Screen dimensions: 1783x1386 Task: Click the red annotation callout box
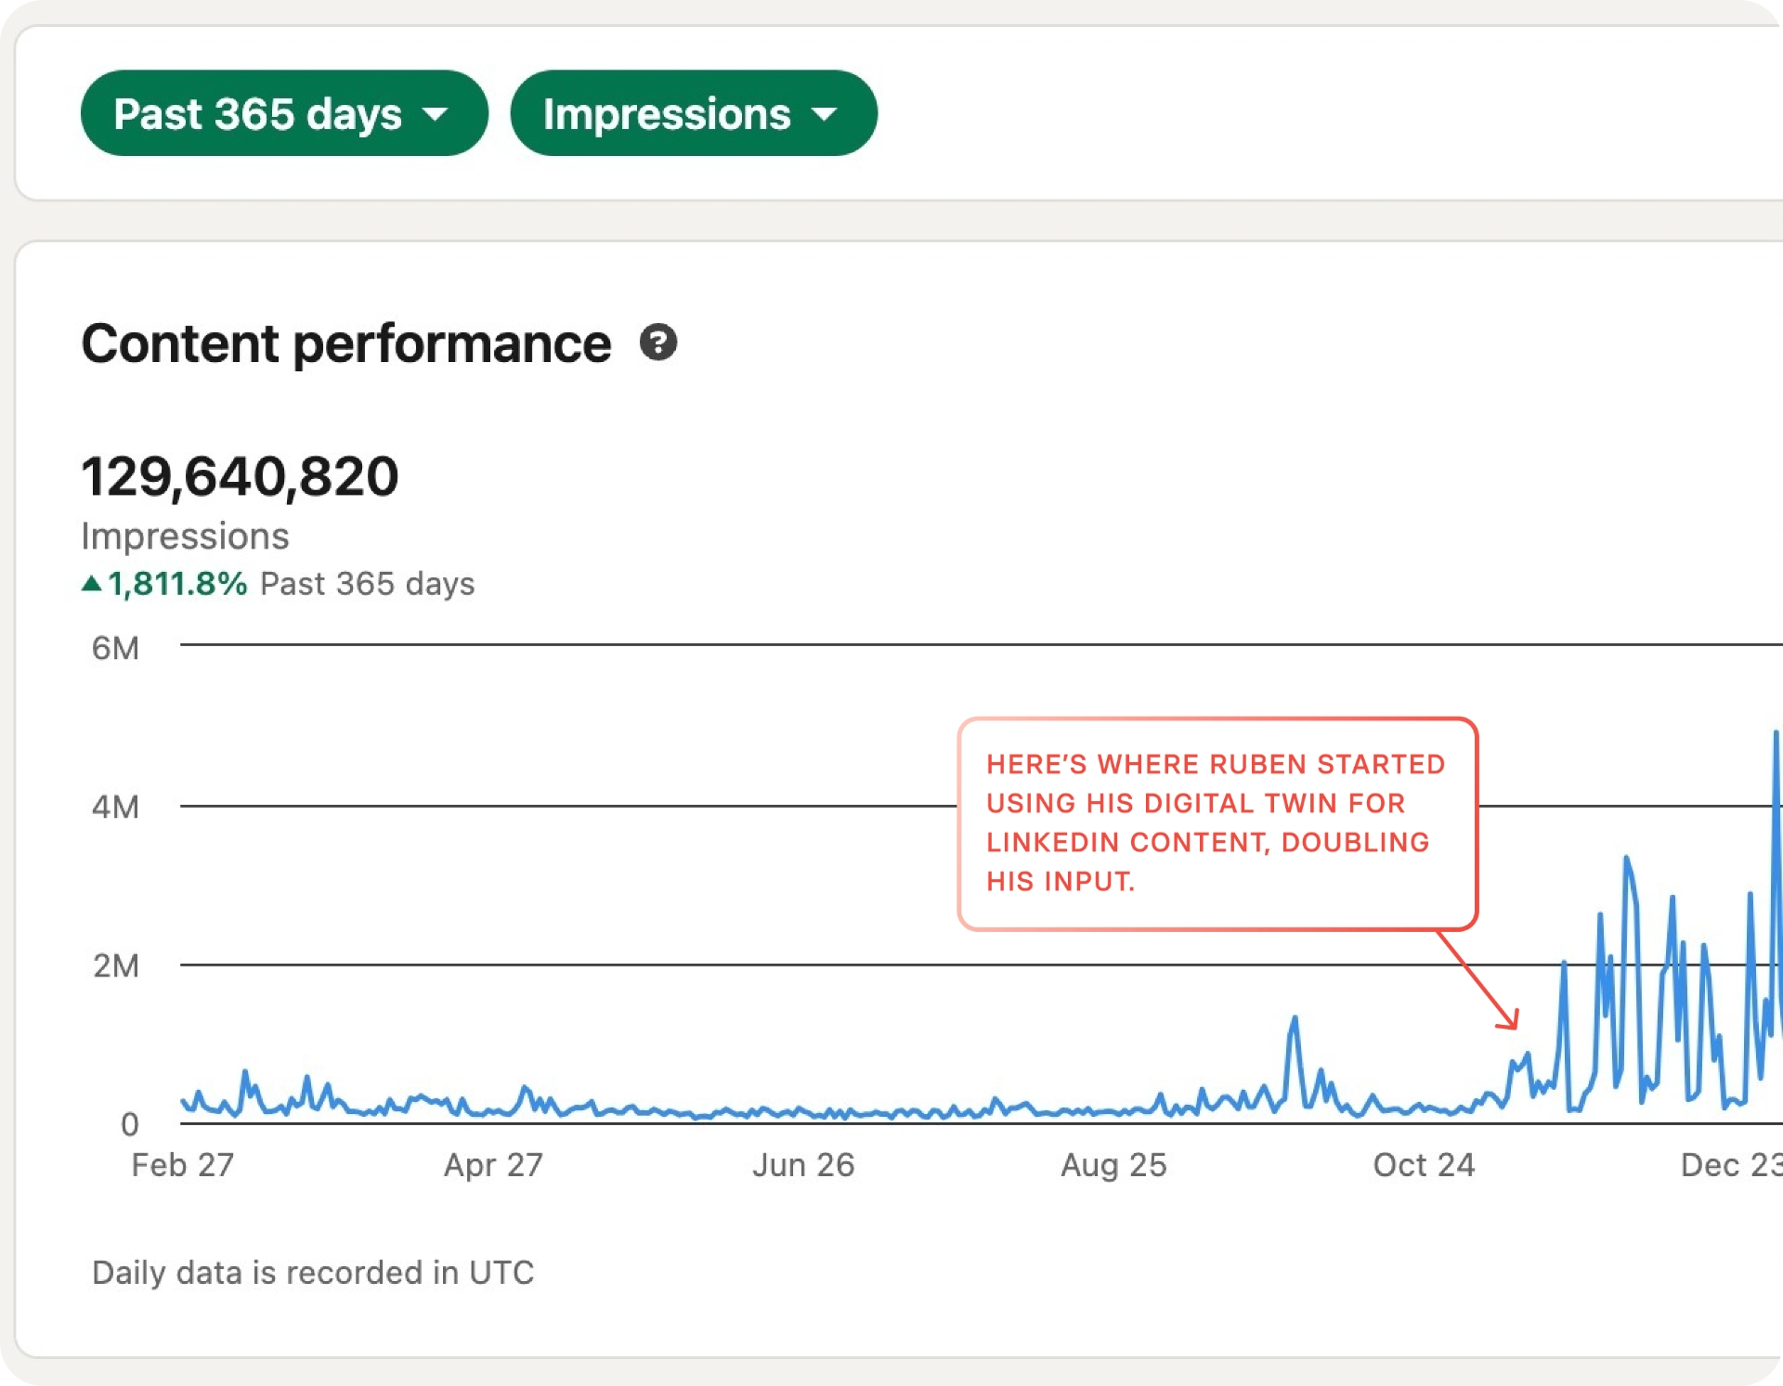1217,823
